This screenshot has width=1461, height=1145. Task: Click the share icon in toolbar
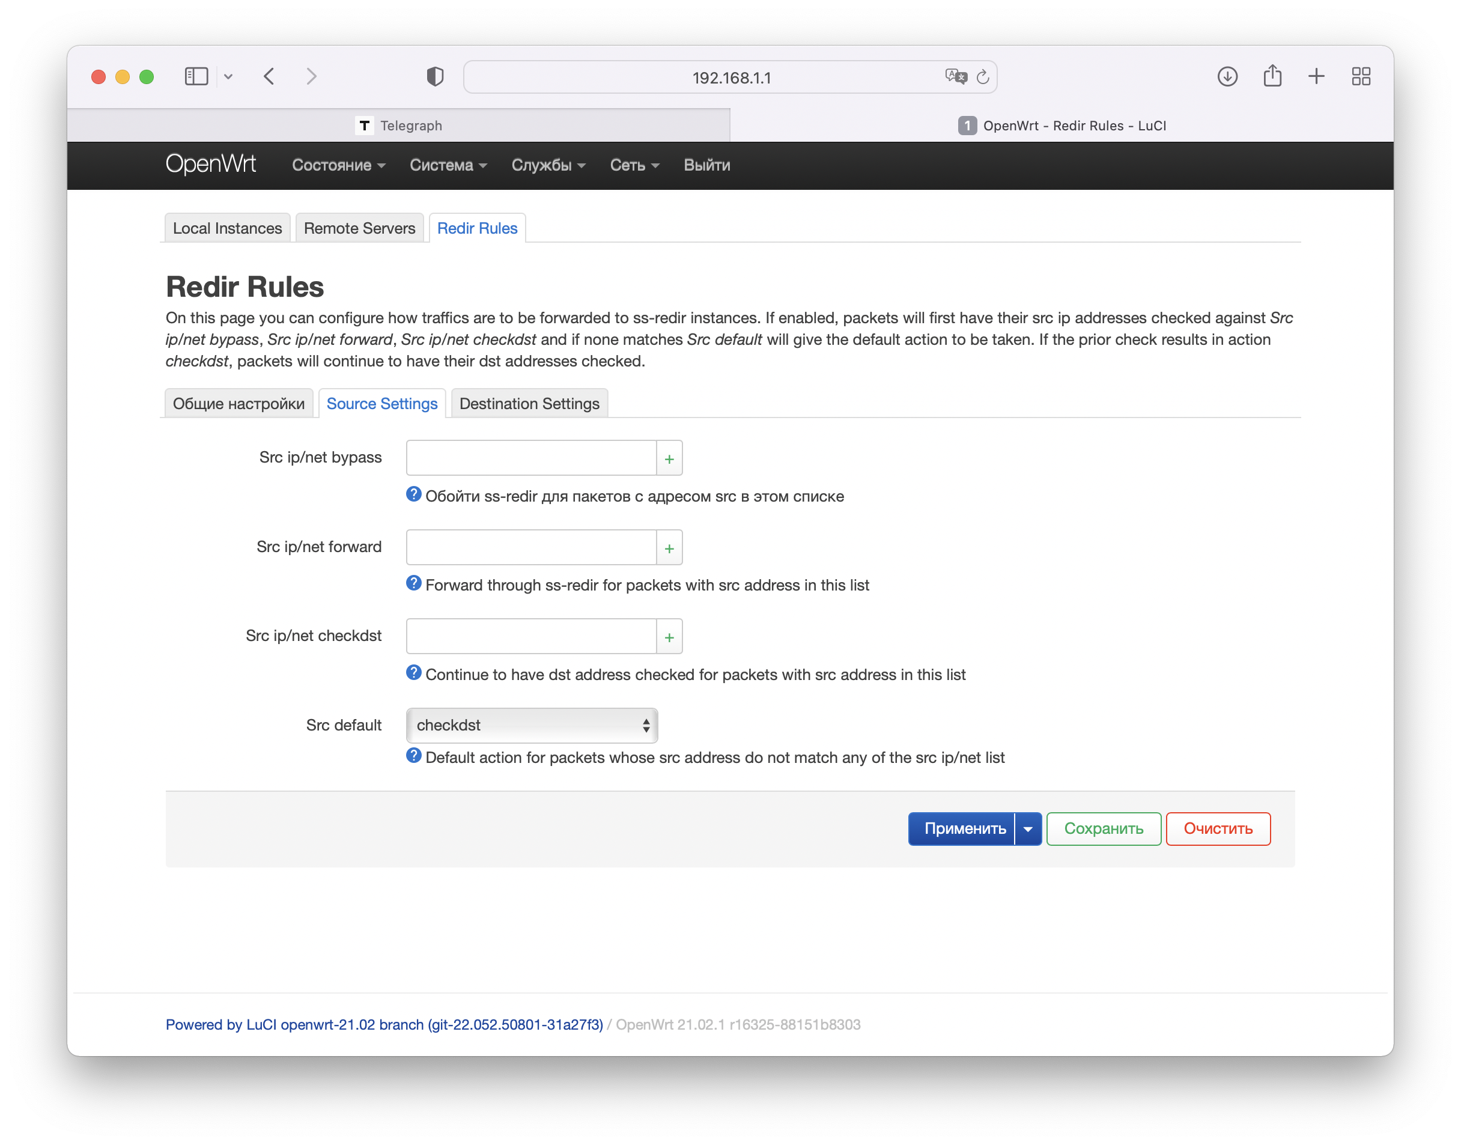pos(1272,76)
